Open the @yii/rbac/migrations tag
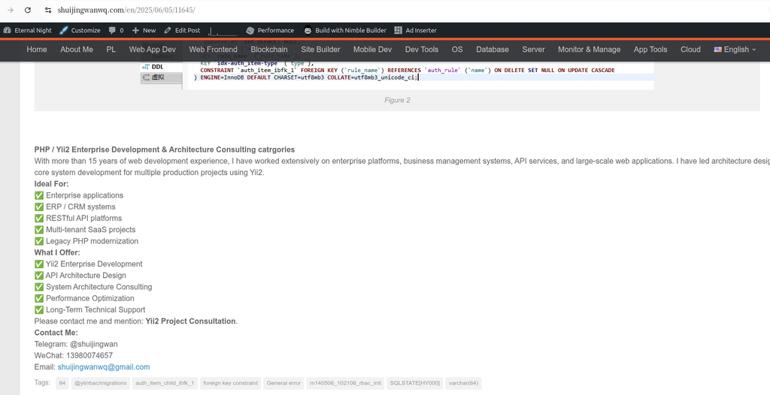 point(100,383)
